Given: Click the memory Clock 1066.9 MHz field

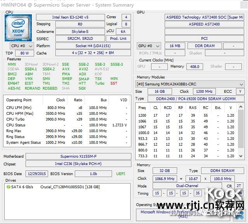Looking at the screenshot, I should pos(165,179).
